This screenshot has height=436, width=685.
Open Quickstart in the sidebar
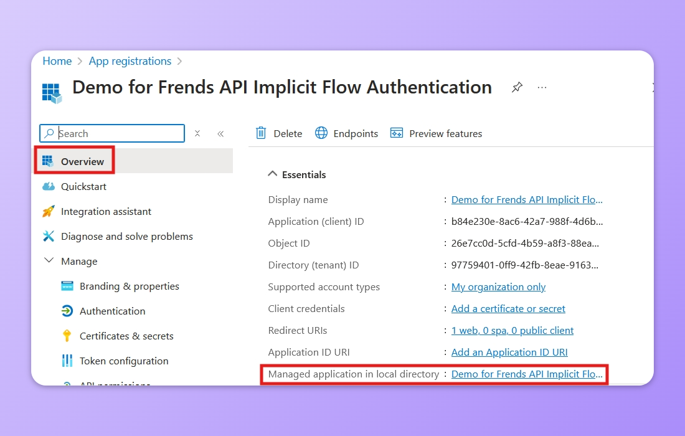(83, 186)
